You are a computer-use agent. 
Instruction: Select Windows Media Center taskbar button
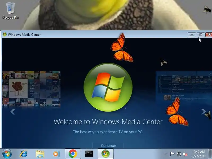105,154
